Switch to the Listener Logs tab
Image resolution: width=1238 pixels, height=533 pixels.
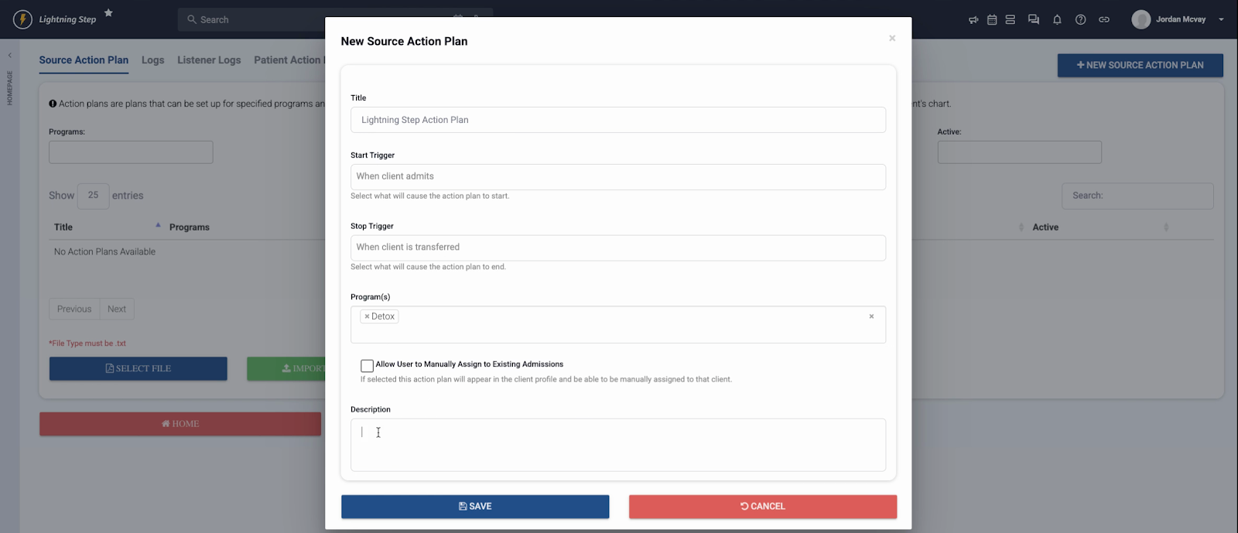[209, 60]
